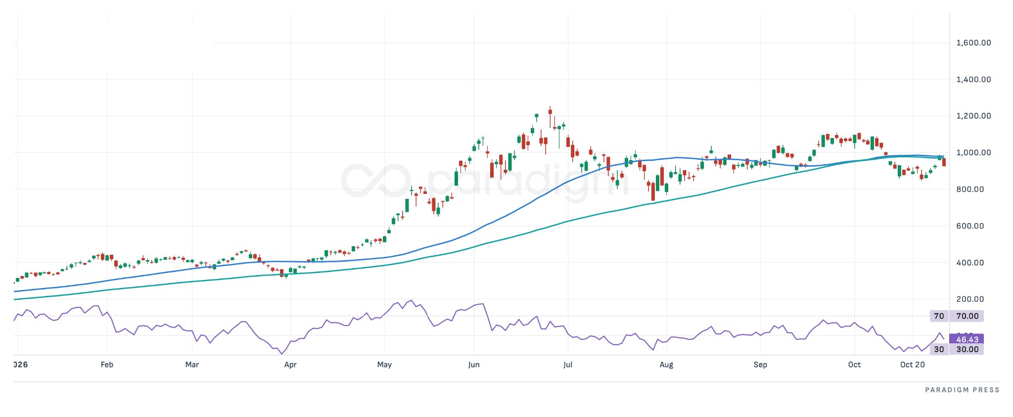Select the Sep date axis label
This screenshot has height=417, width=1013.
click(760, 365)
